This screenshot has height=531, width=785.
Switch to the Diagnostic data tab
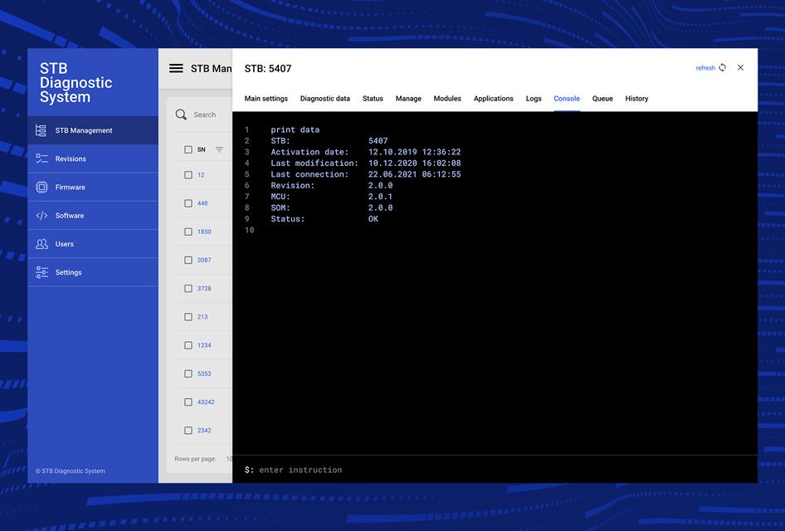pyautogui.click(x=324, y=99)
